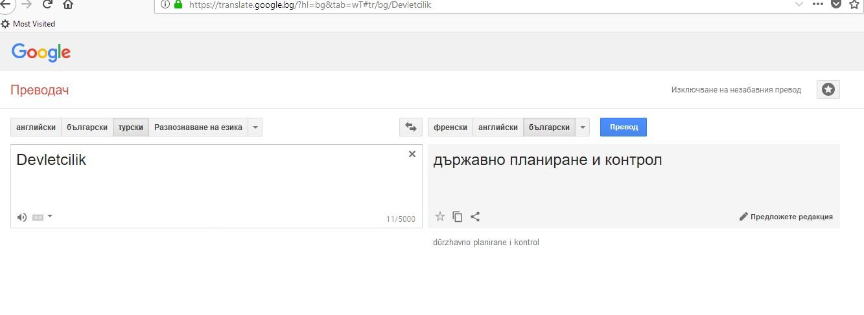Reload the page in the browser
This screenshot has height=315, width=864.
47,5
